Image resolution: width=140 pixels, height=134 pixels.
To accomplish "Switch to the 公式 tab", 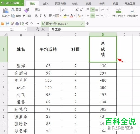I will pyautogui.click(x=75, y=4).
